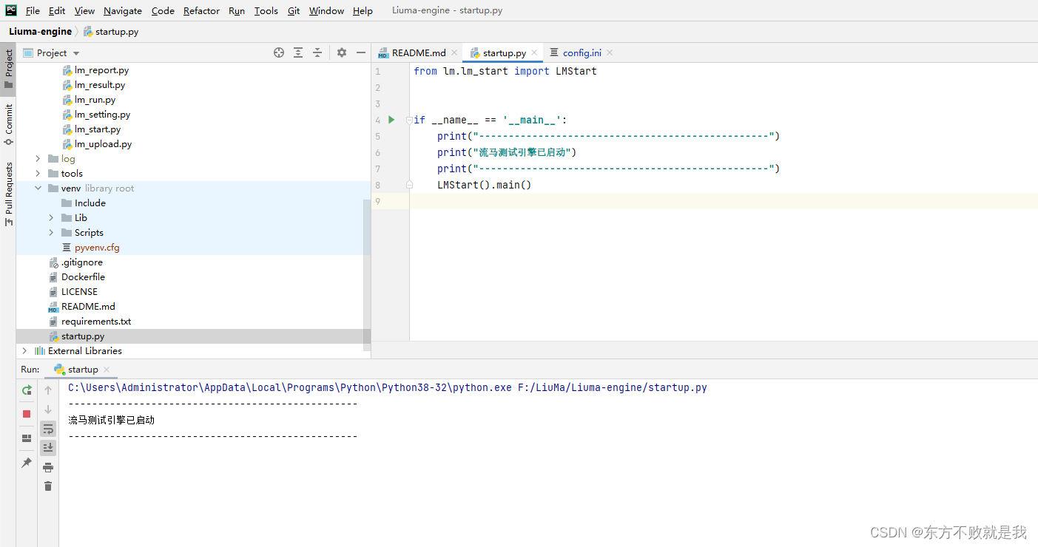1038x547 pixels.
Task: Expand the log folder
Action: (x=38, y=159)
